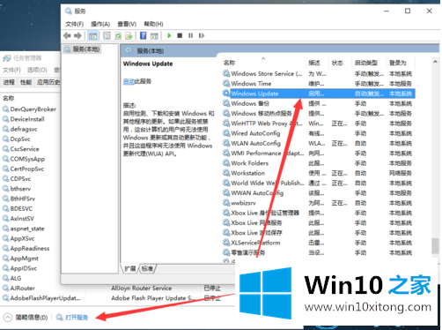This screenshot has height=330, width=442.
Task: Select the Workstation service
Action: (x=319, y=173)
